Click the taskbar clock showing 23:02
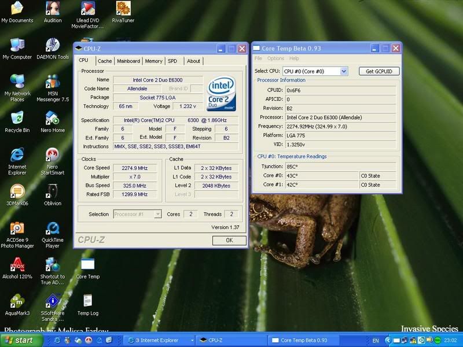The image size is (463, 347). (x=450, y=341)
